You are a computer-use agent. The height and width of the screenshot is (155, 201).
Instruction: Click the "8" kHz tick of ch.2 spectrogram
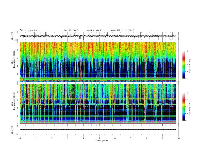click(x=18, y=92)
